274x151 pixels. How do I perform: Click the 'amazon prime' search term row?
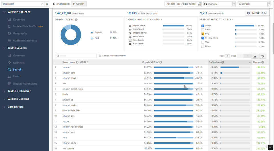pyautogui.click(x=161, y=78)
